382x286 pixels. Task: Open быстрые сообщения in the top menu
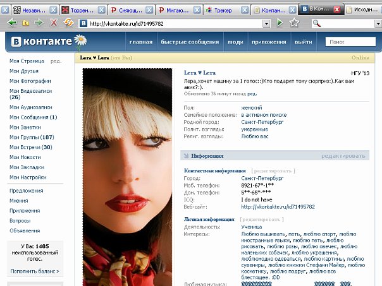coord(188,42)
